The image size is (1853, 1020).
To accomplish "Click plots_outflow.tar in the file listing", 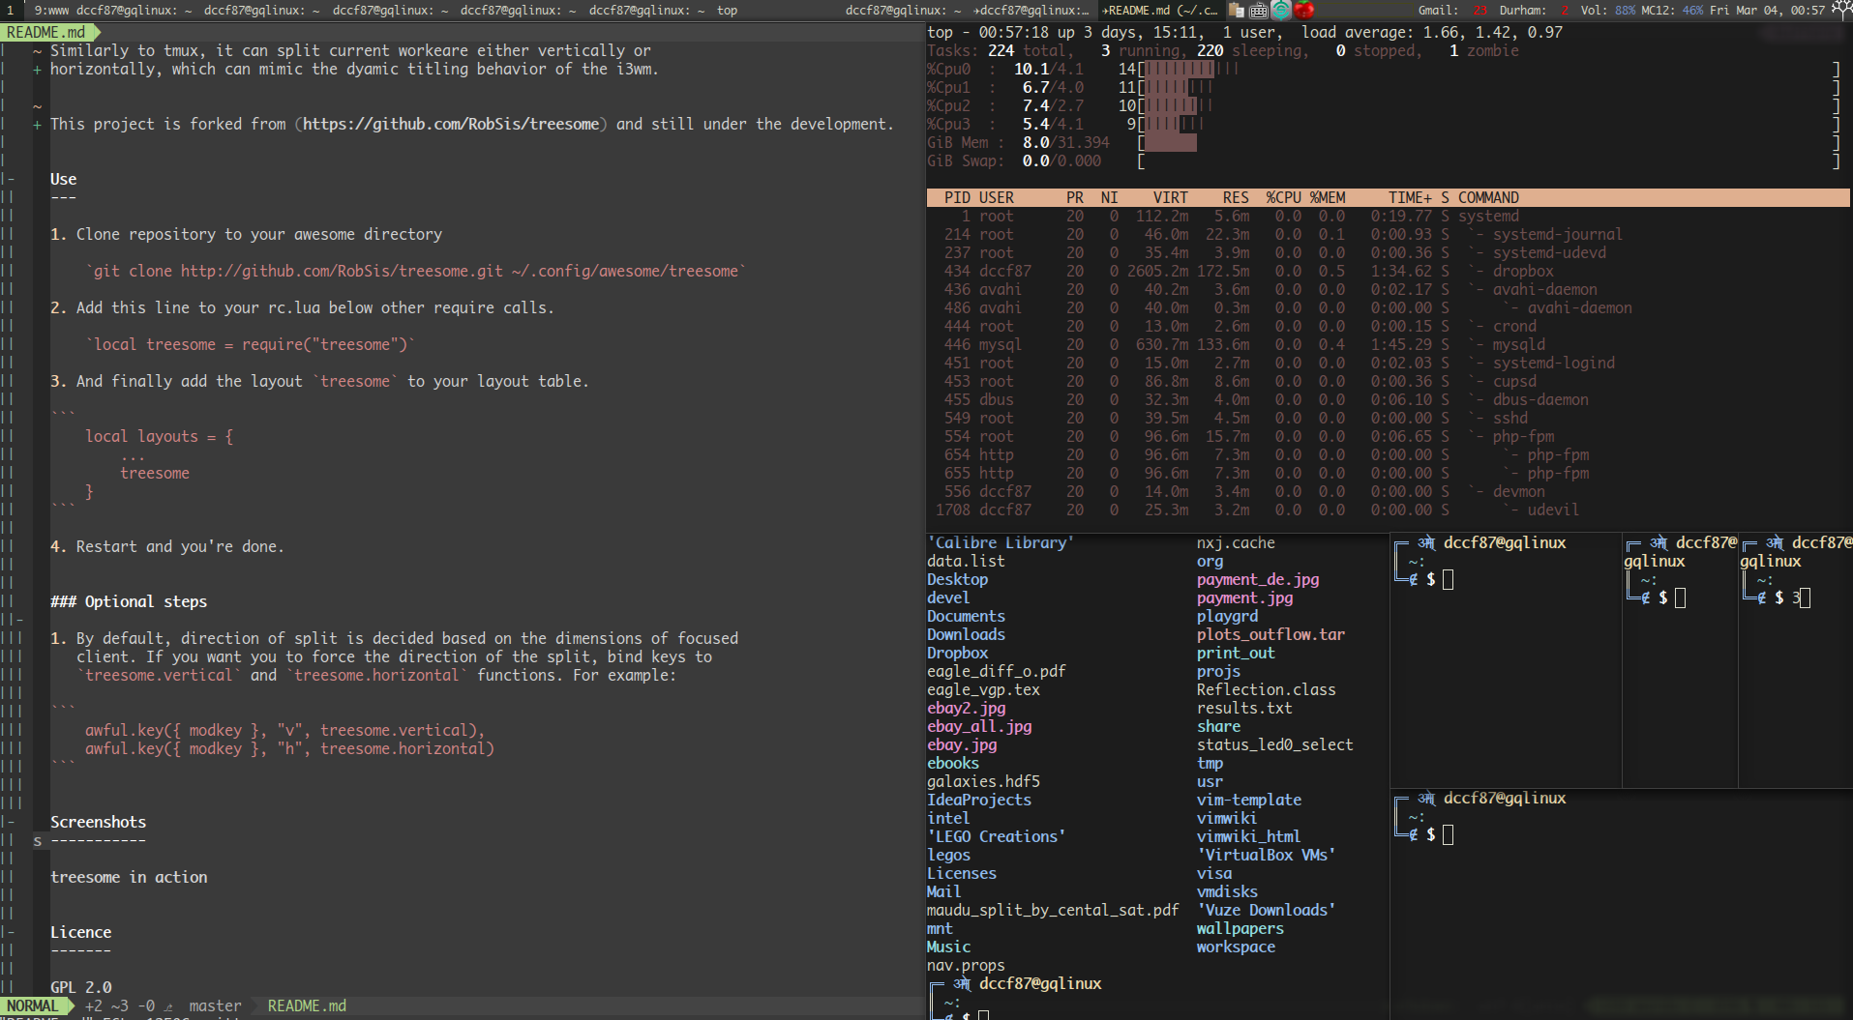I will click(1270, 634).
